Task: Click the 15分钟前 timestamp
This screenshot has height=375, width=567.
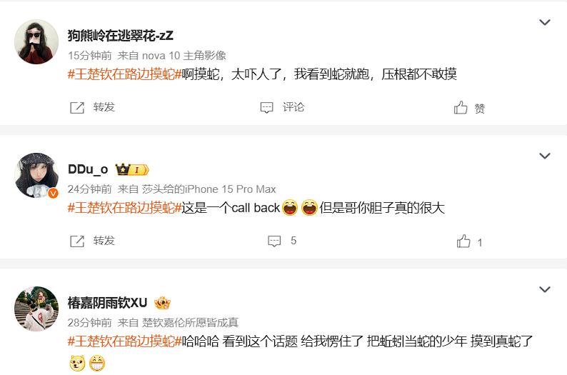Action: point(90,55)
